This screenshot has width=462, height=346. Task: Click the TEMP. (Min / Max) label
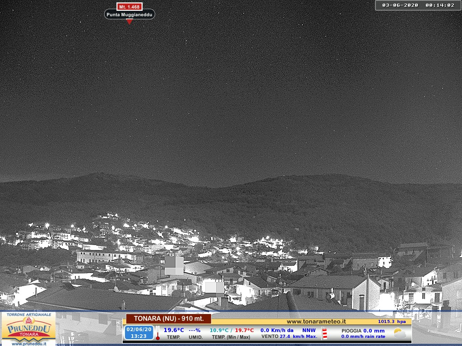[231, 337]
